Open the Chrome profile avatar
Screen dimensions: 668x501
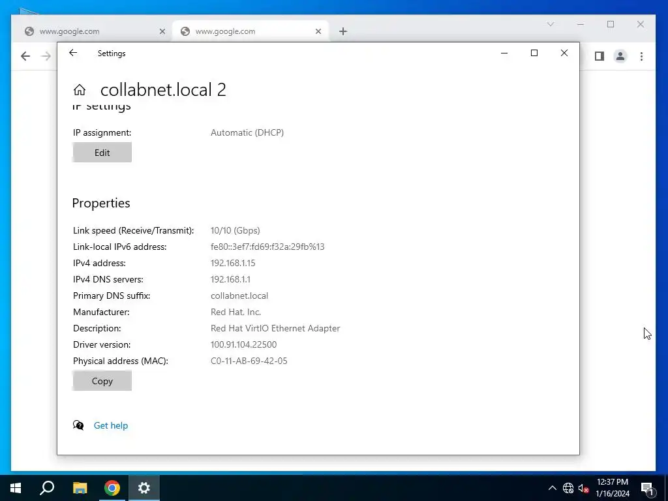(620, 56)
